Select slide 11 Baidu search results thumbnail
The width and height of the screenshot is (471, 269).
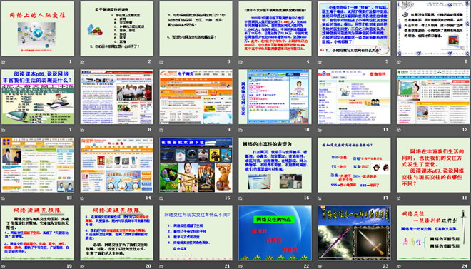[x=354, y=96]
